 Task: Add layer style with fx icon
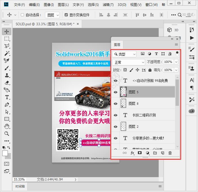pyautogui.click(x=132, y=153)
